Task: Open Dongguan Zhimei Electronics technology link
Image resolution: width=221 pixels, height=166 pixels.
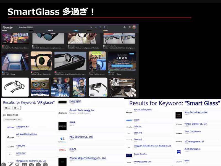Action: pos(152,146)
